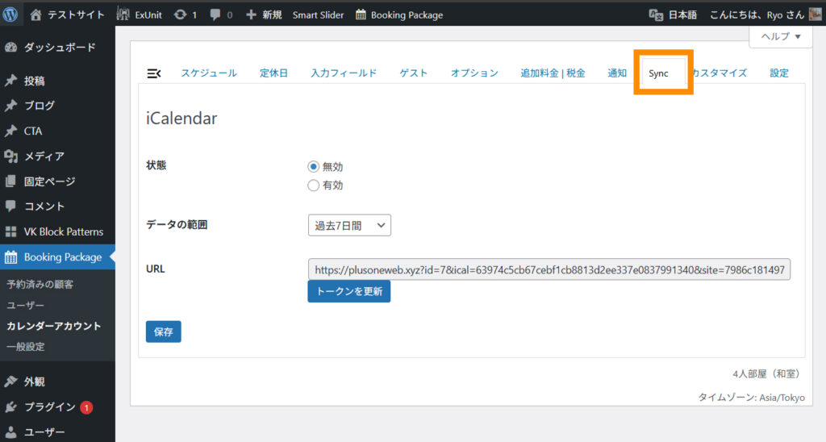
Task: Select the 無効 radio button
Action: click(x=314, y=167)
